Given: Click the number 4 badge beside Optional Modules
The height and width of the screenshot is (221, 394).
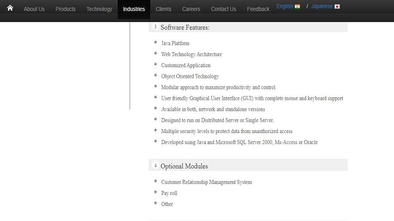Looking at the screenshot, I should 155,166.
